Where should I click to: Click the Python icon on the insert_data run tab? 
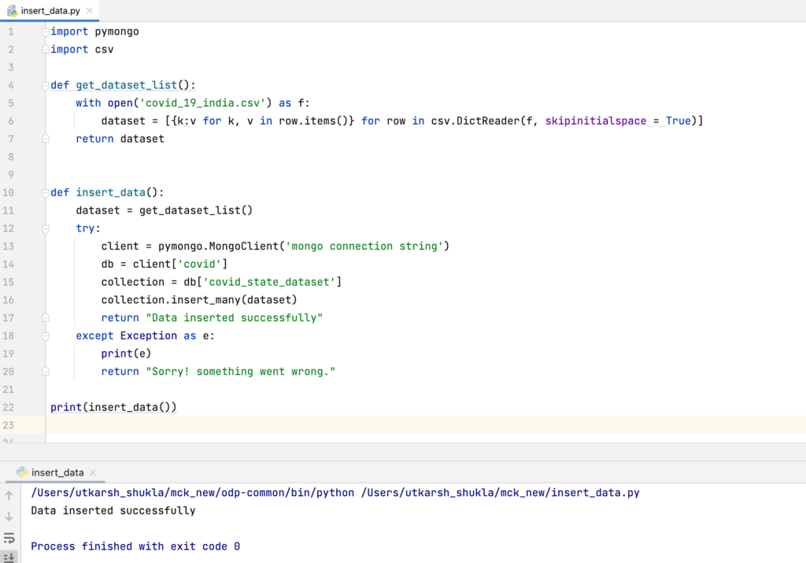pyautogui.click(x=21, y=472)
